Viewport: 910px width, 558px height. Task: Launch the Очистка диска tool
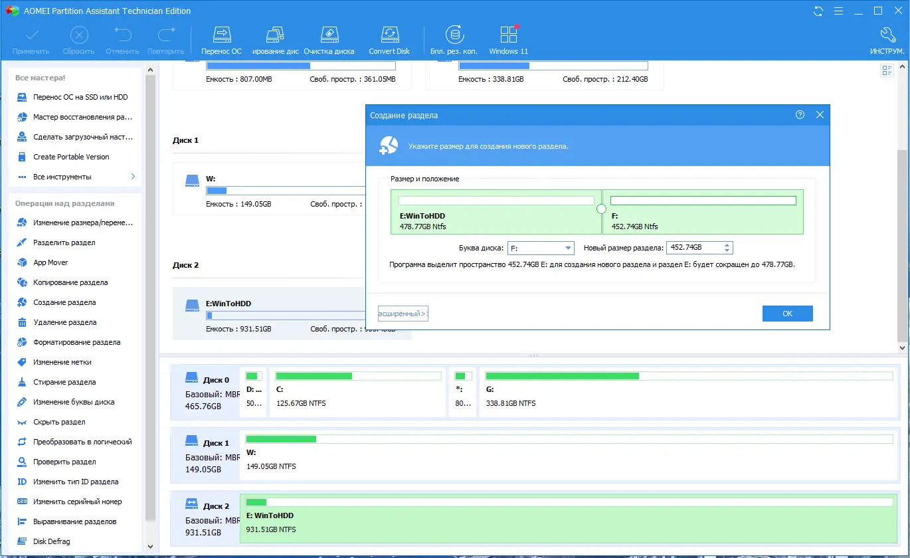pyautogui.click(x=329, y=41)
